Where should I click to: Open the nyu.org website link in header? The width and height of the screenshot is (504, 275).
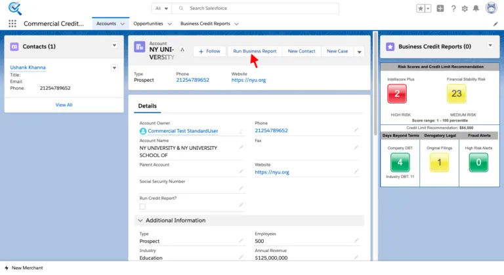(x=249, y=80)
